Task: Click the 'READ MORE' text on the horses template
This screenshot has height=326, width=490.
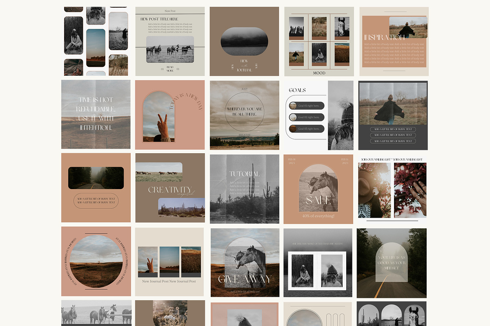Action: coord(170,69)
